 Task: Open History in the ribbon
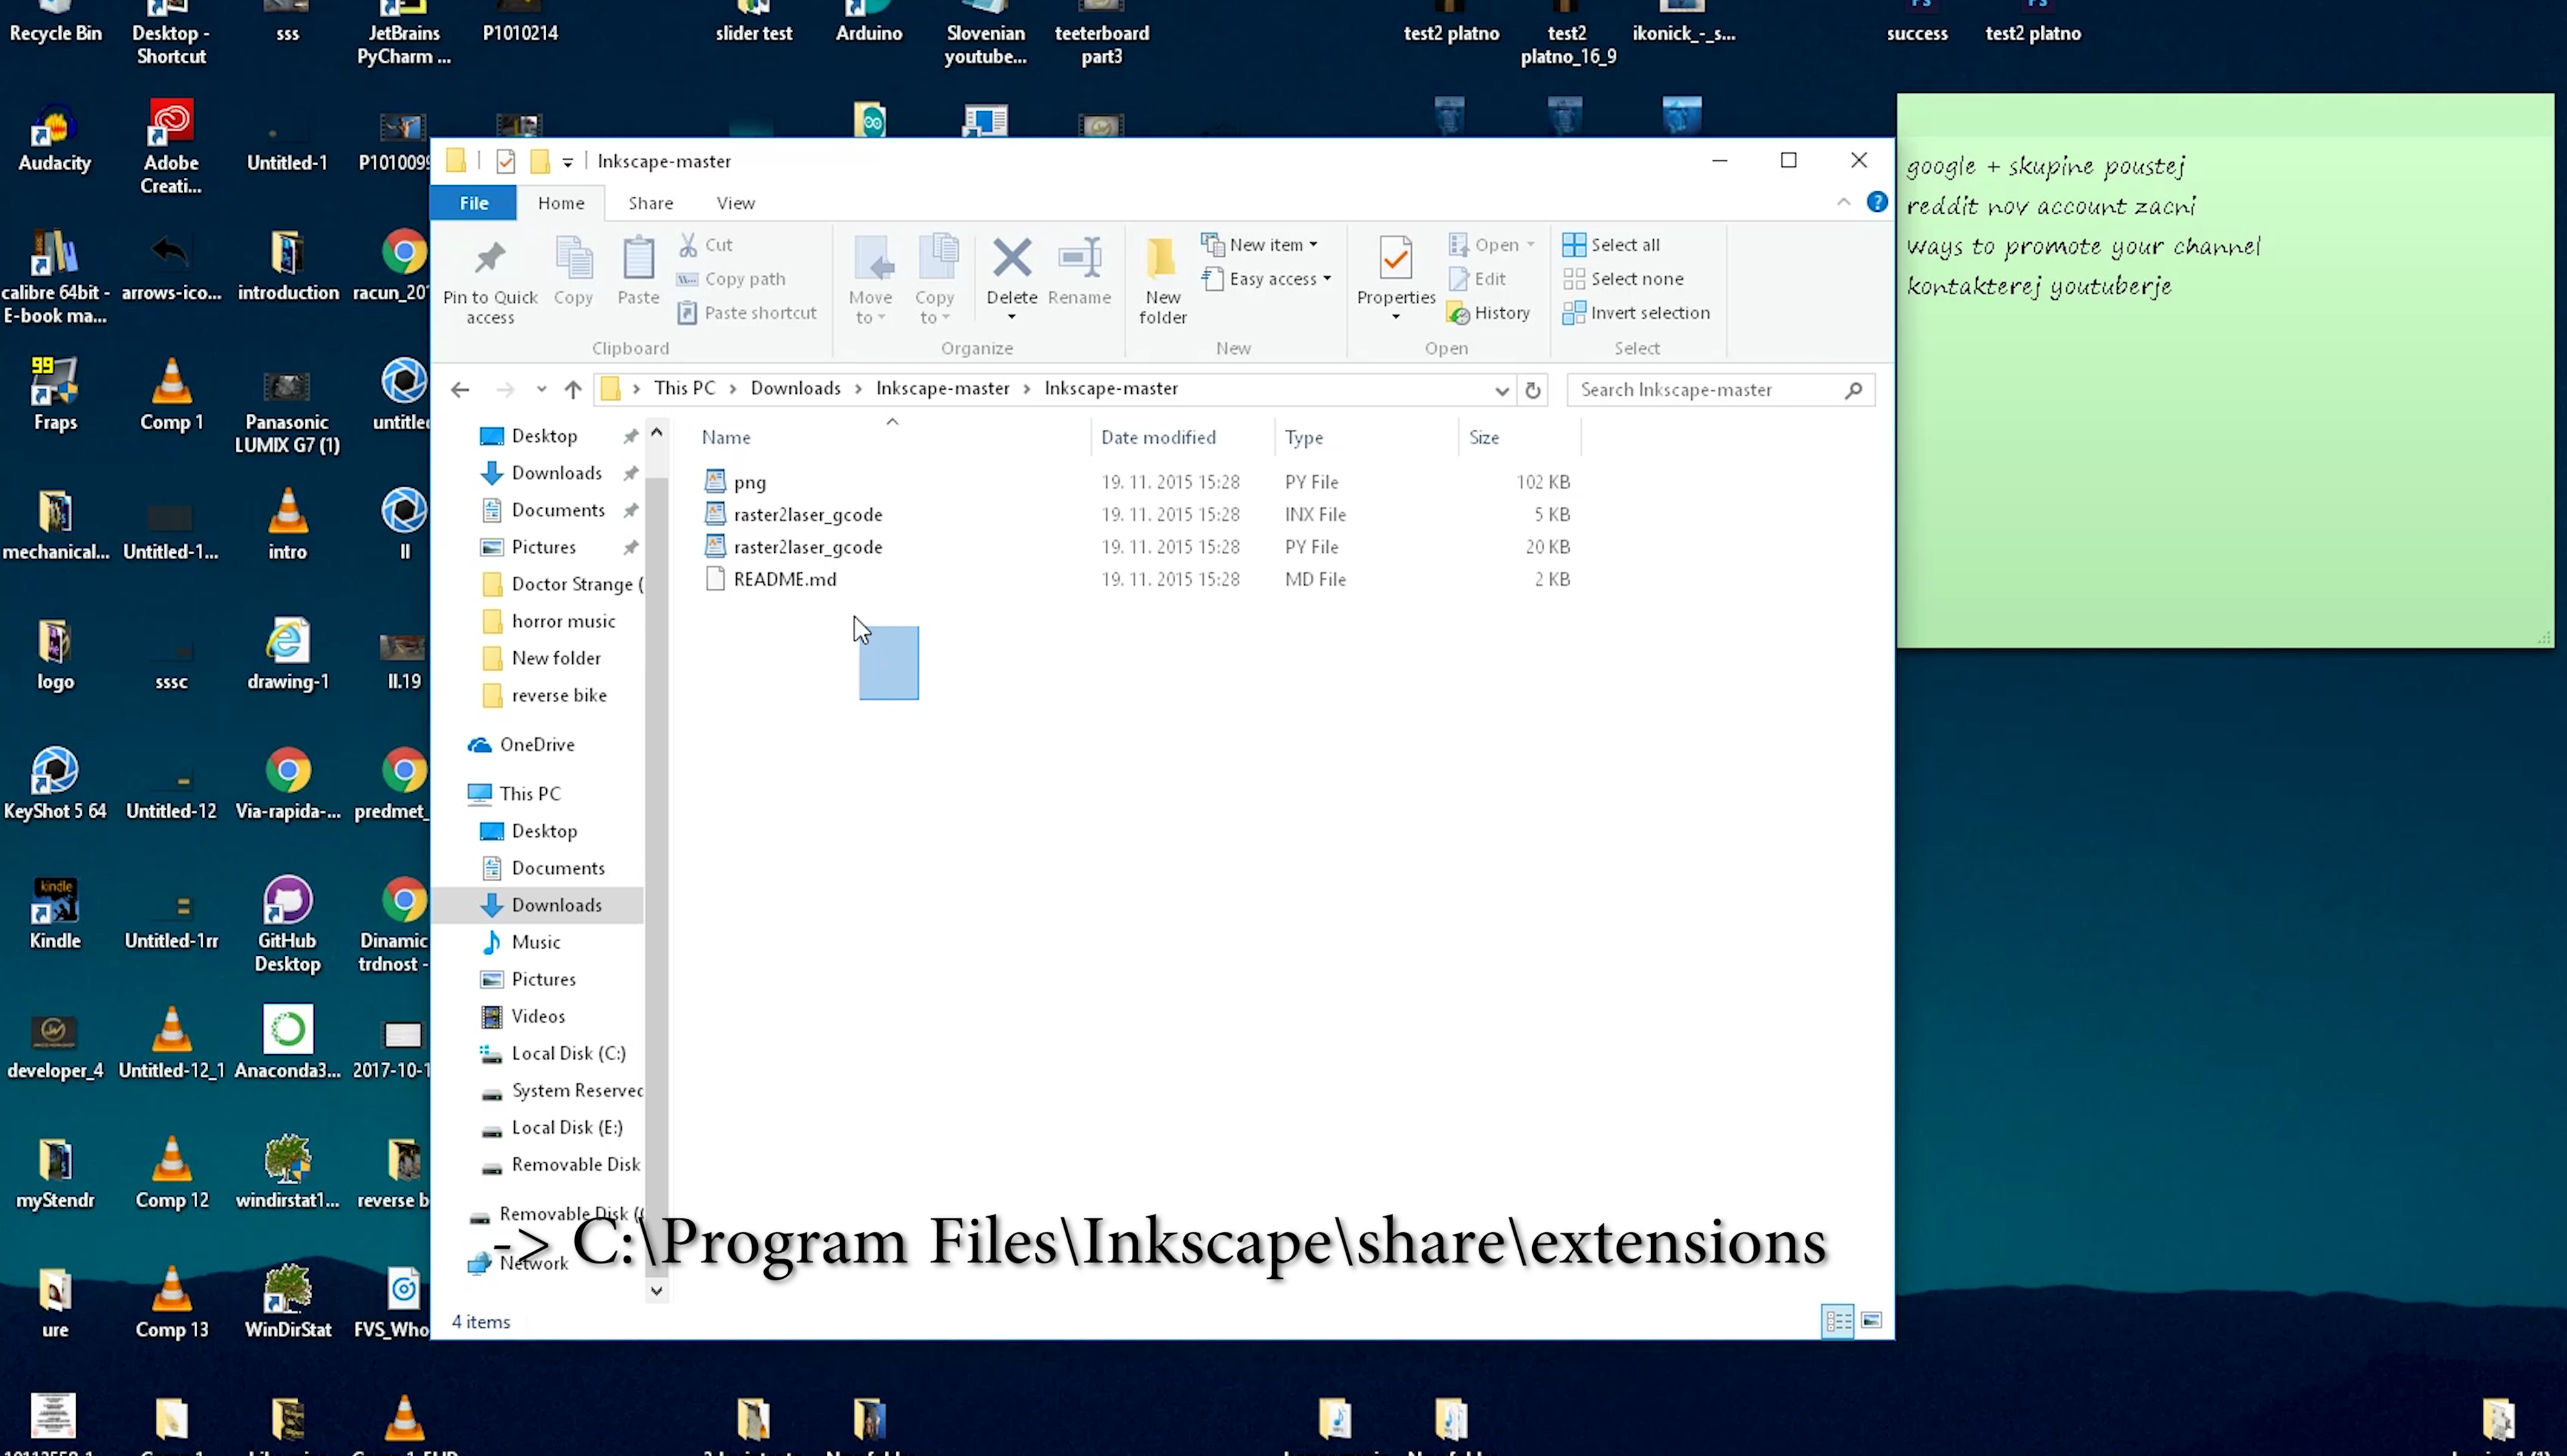(x=1489, y=313)
